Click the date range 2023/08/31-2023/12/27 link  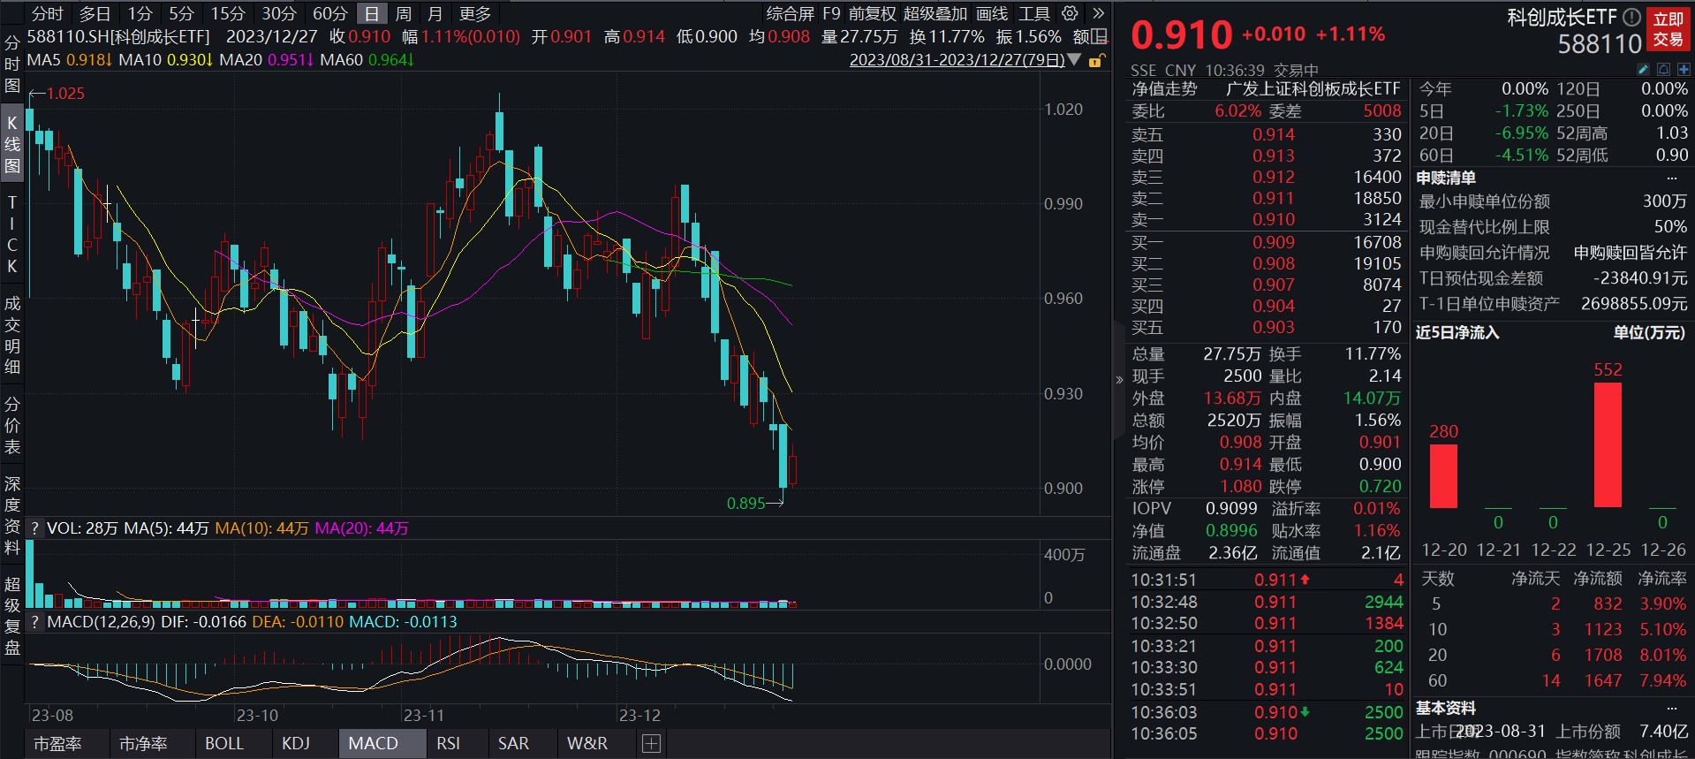(957, 60)
